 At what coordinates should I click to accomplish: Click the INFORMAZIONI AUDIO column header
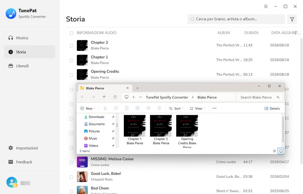pos(97,33)
